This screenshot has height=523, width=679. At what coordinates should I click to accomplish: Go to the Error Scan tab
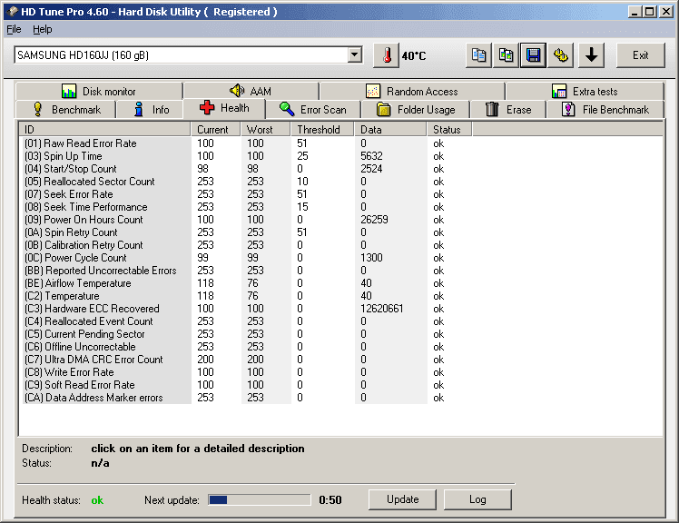pos(312,110)
